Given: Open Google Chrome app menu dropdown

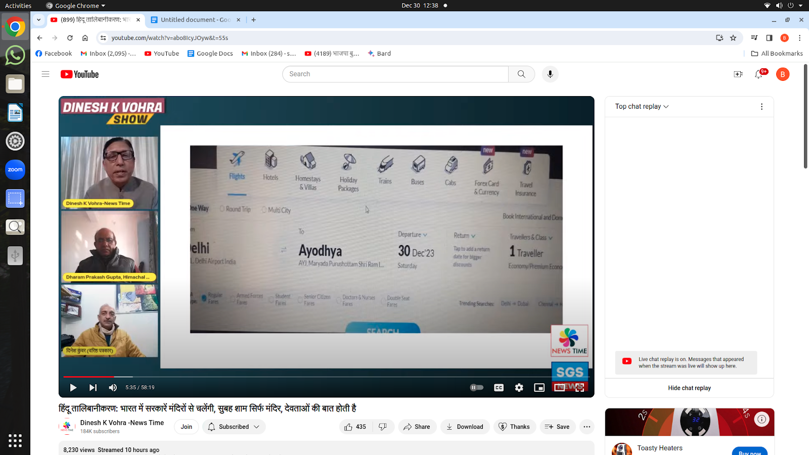Looking at the screenshot, I should pos(76,6).
